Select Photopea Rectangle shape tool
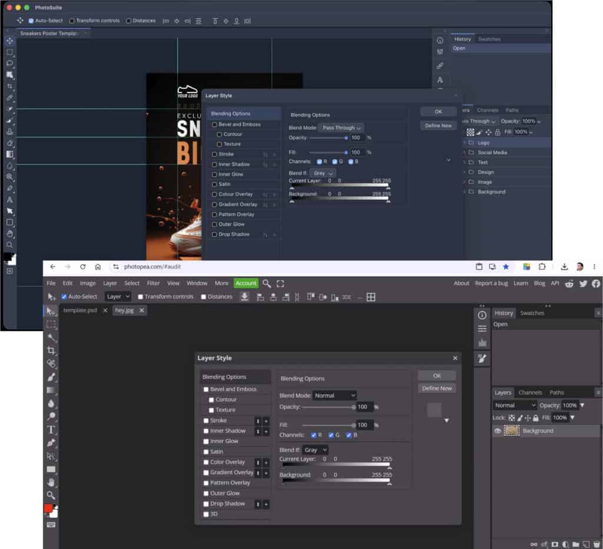The width and height of the screenshot is (603, 549). pyautogui.click(x=51, y=469)
